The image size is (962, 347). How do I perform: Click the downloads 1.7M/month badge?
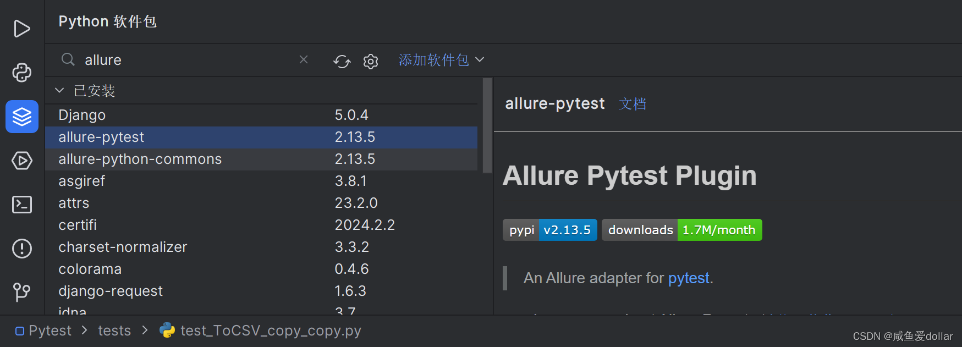pos(682,230)
